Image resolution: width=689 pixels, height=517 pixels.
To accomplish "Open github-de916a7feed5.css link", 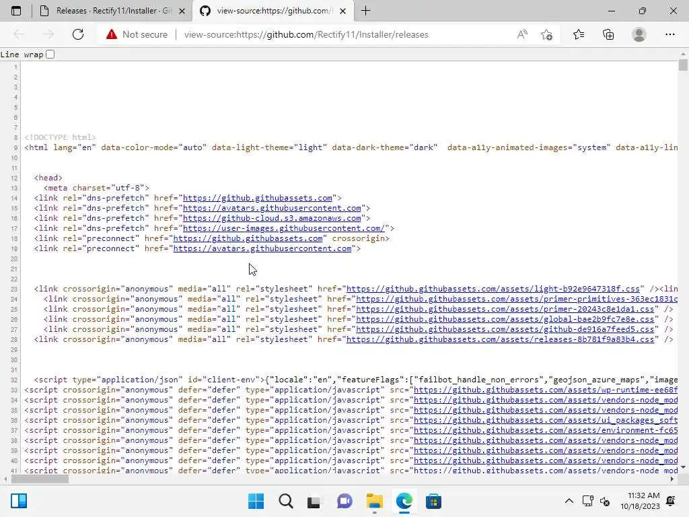I will pos(505,329).
